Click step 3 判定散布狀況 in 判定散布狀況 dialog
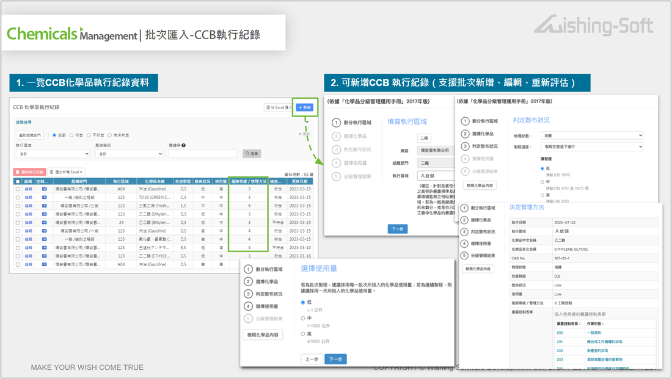Image resolution: width=672 pixels, height=379 pixels. click(x=480, y=146)
